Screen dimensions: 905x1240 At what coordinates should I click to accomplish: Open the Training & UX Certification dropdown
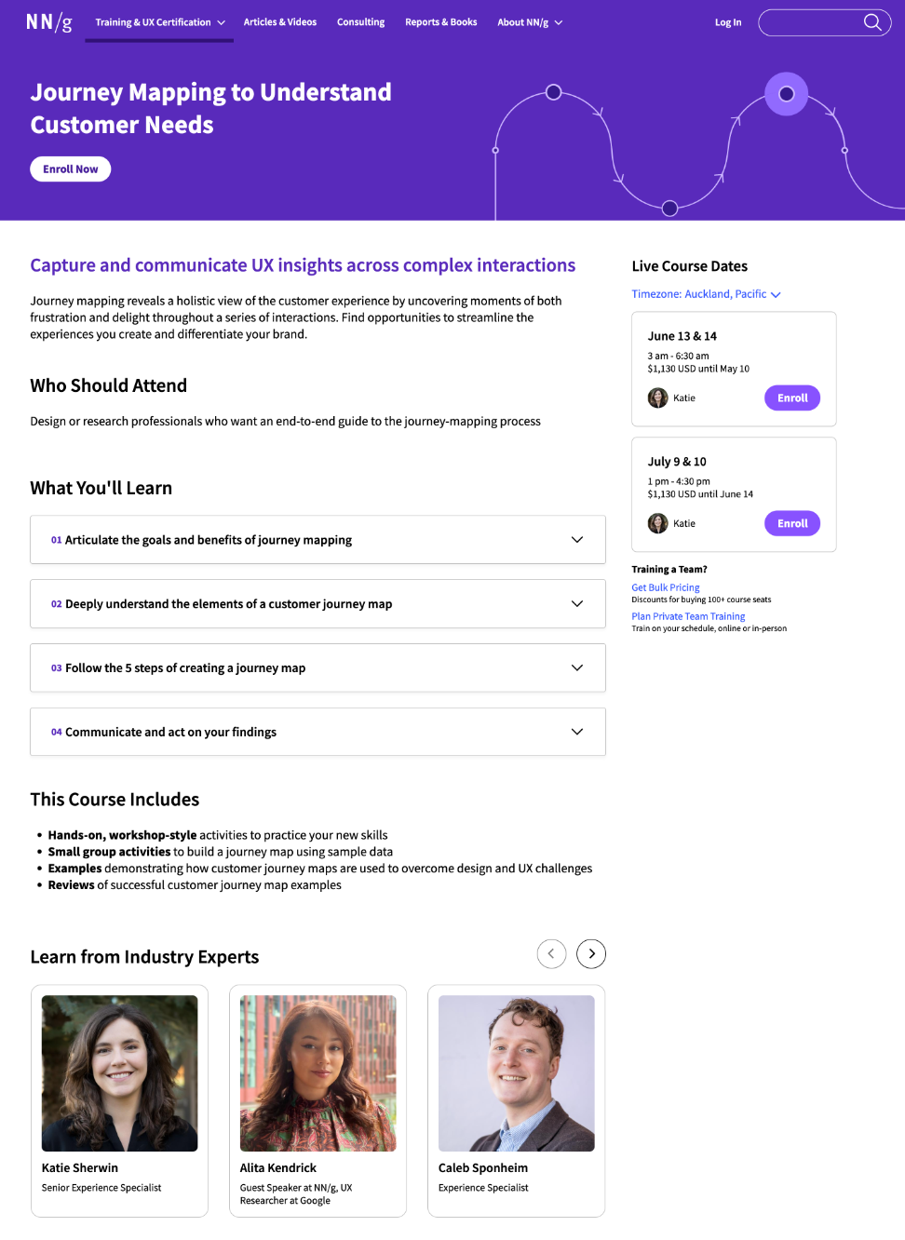pos(160,22)
